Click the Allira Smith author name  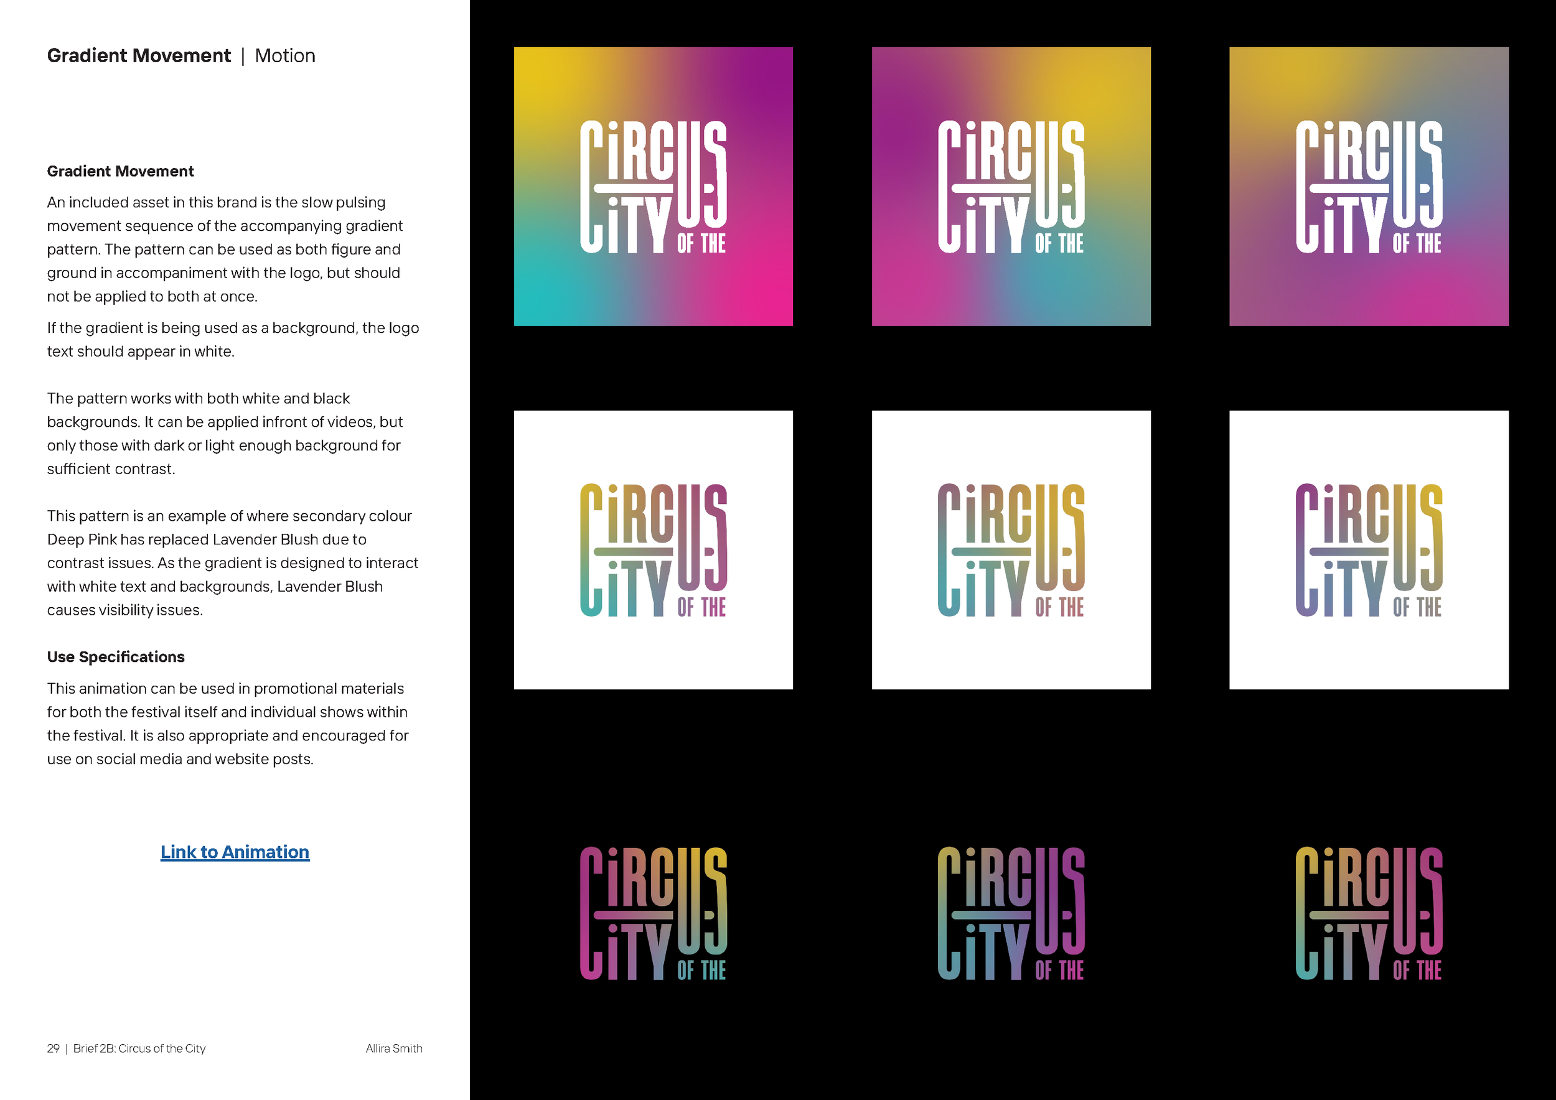[x=394, y=1048]
